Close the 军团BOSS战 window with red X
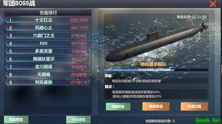This screenshot has height=124, width=222. coord(213,4)
